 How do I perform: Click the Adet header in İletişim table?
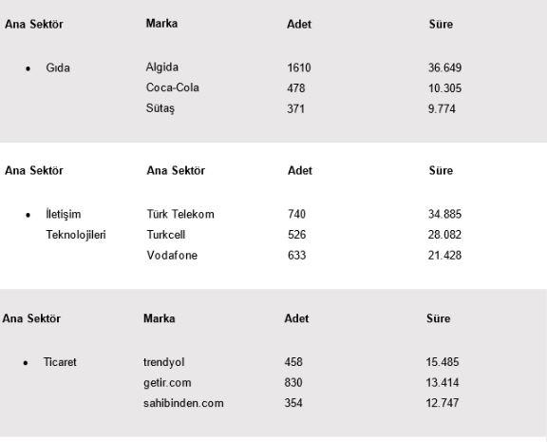[x=300, y=171]
